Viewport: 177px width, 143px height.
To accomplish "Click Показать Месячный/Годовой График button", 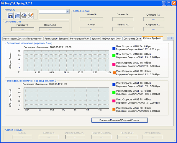I will tap(119, 120).
